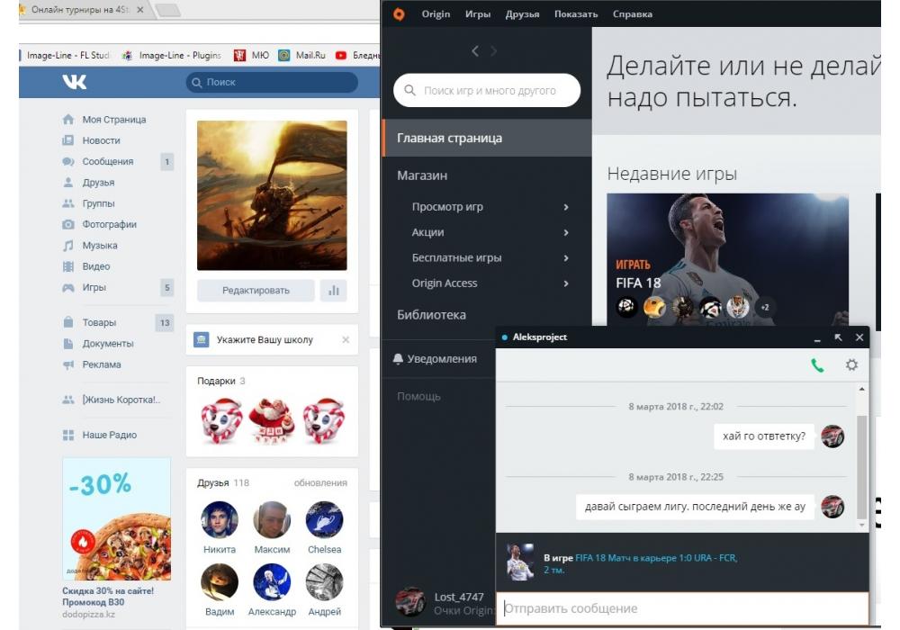Expand the Бесплатные игры submenu
Image resolution: width=900 pixels, height=630 pixels.
coord(566,257)
